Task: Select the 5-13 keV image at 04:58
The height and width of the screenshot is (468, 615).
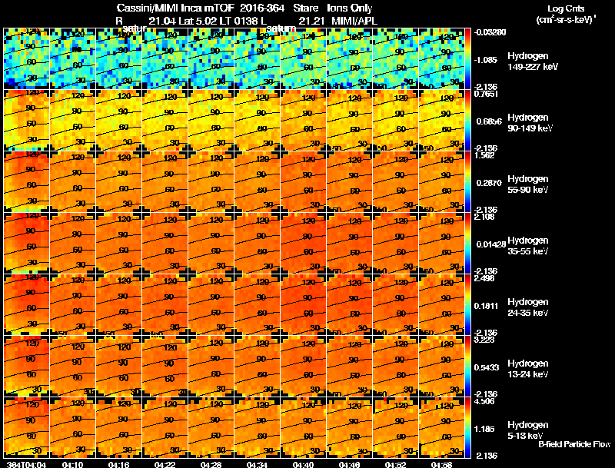Action: [x=441, y=427]
